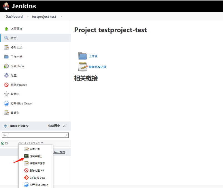Focus the find build search field
Screen dimensions: 223x188
tap(35, 135)
